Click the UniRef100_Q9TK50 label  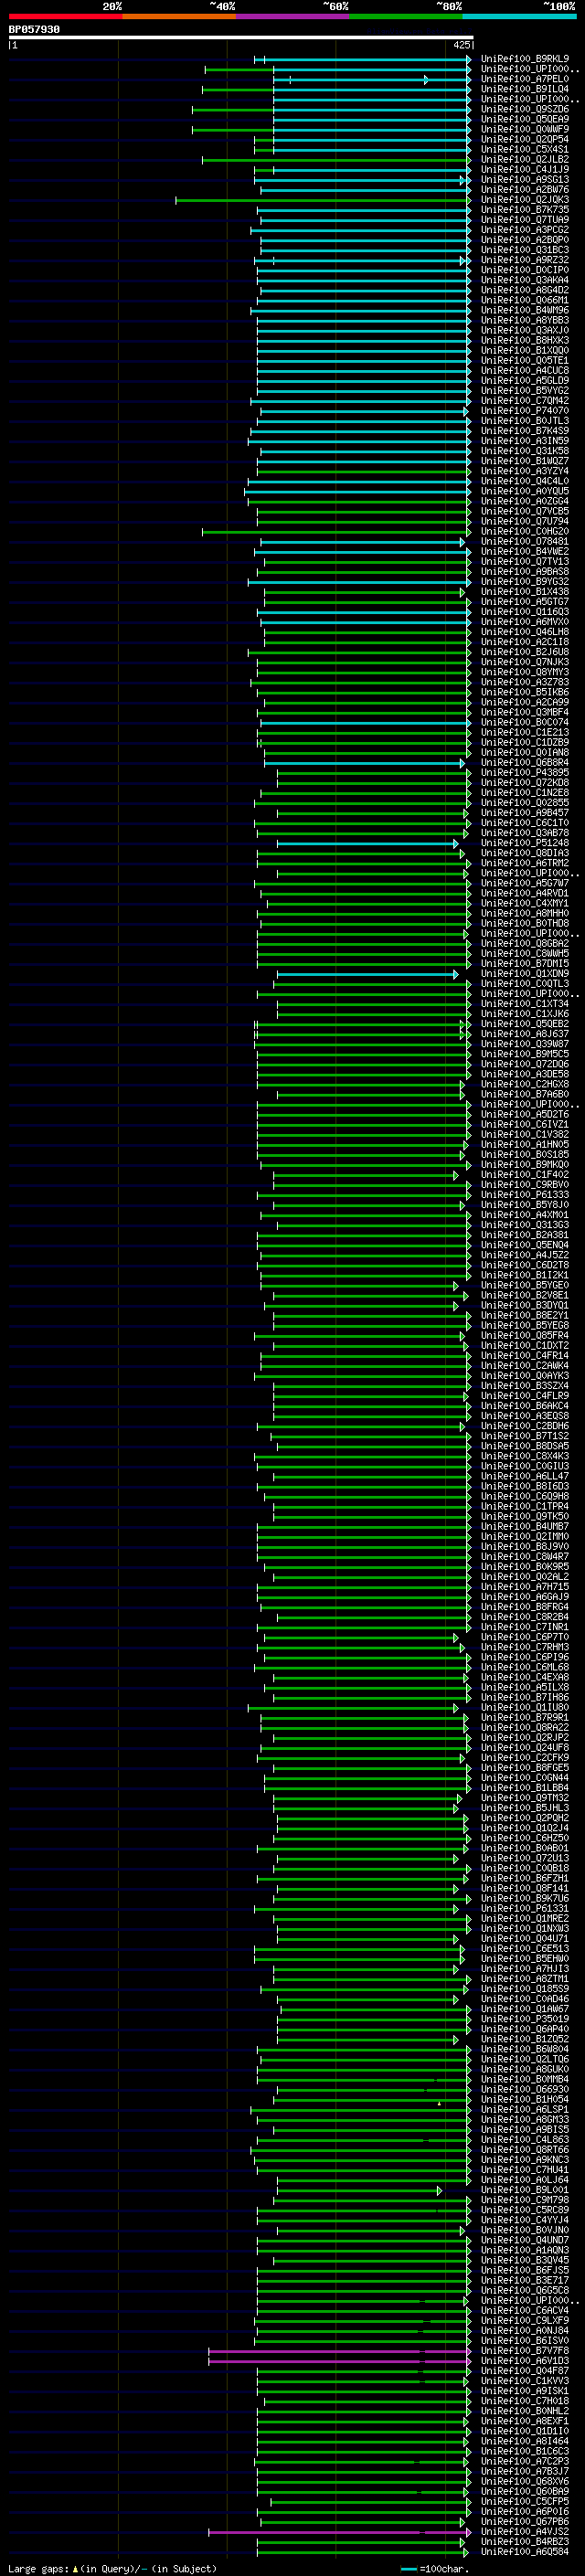[x=524, y=1516]
